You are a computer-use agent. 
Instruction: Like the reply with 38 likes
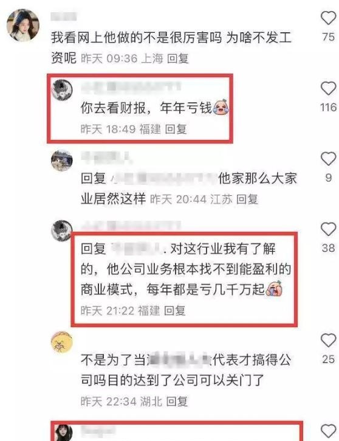[328, 229]
